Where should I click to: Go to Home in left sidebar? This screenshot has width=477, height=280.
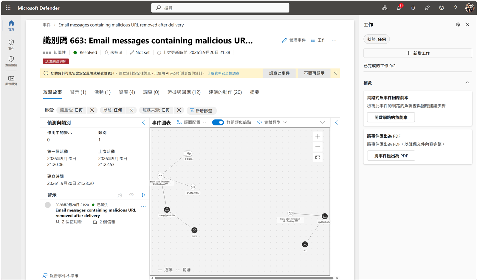(x=11, y=26)
